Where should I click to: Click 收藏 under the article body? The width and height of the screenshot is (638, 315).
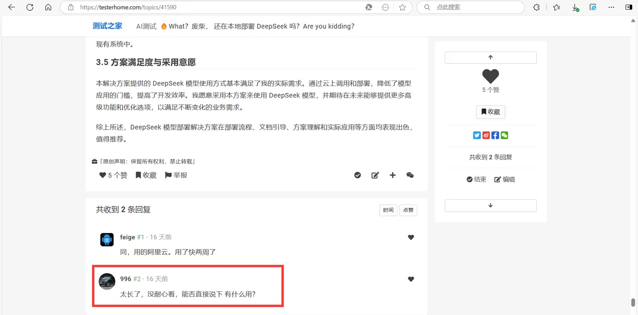tap(146, 175)
